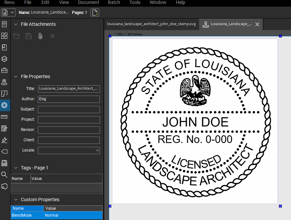The height and width of the screenshot is (220, 291).
Task: Click the Author field containing Eng
Action: tap(69, 99)
